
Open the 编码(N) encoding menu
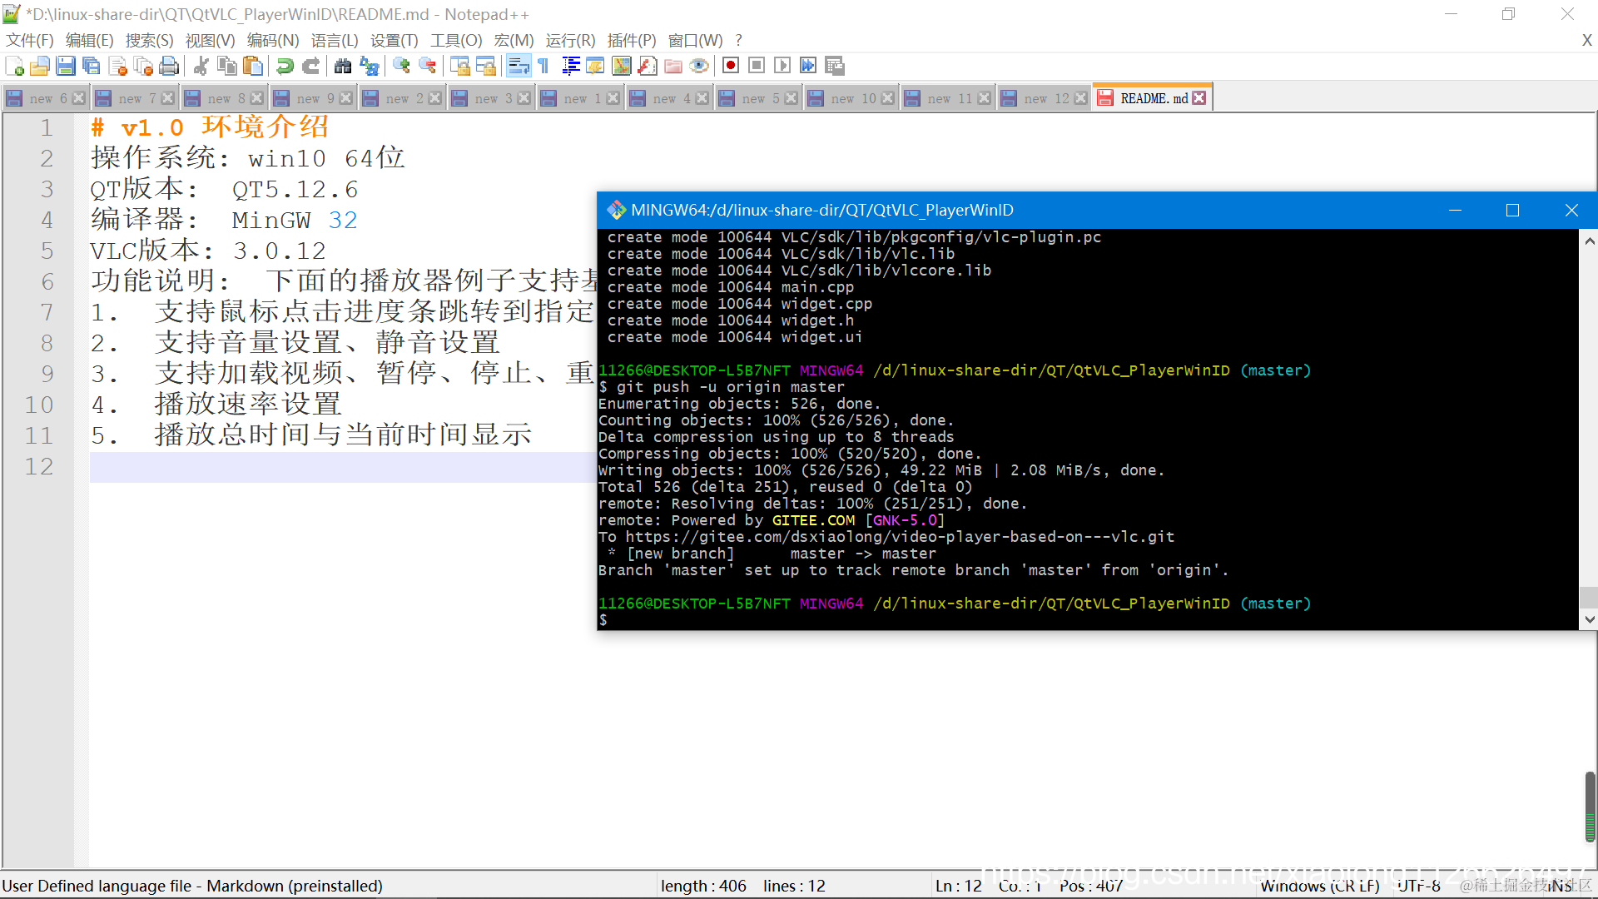(272, 40)
